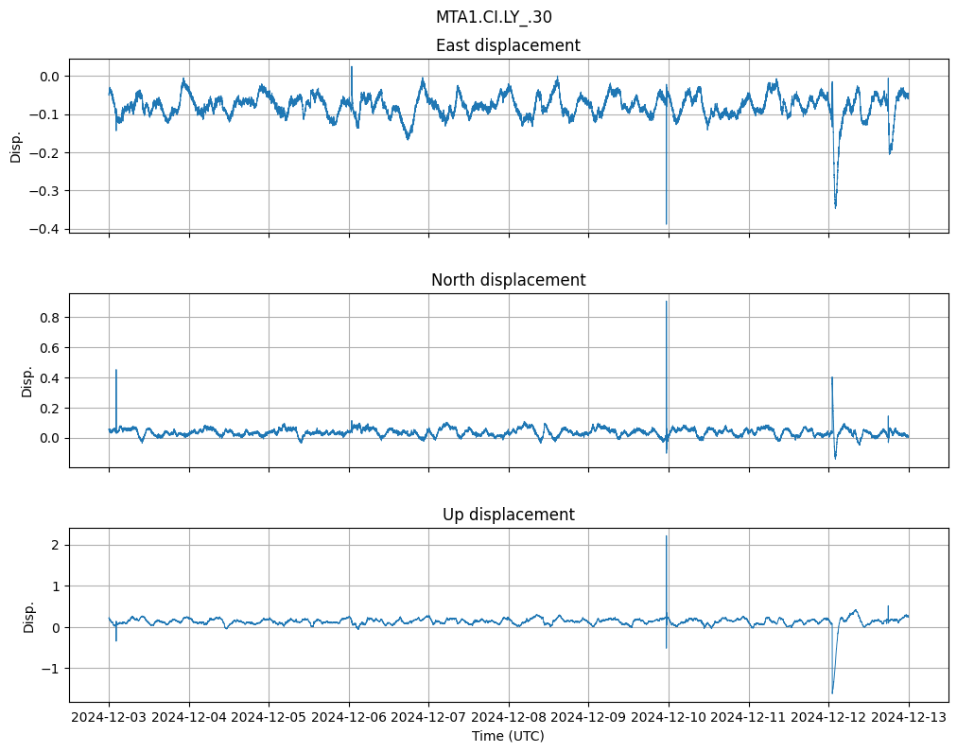Click the 2024-12-03 date tick label
The image size is (957, 752).
tap(109, 718)
